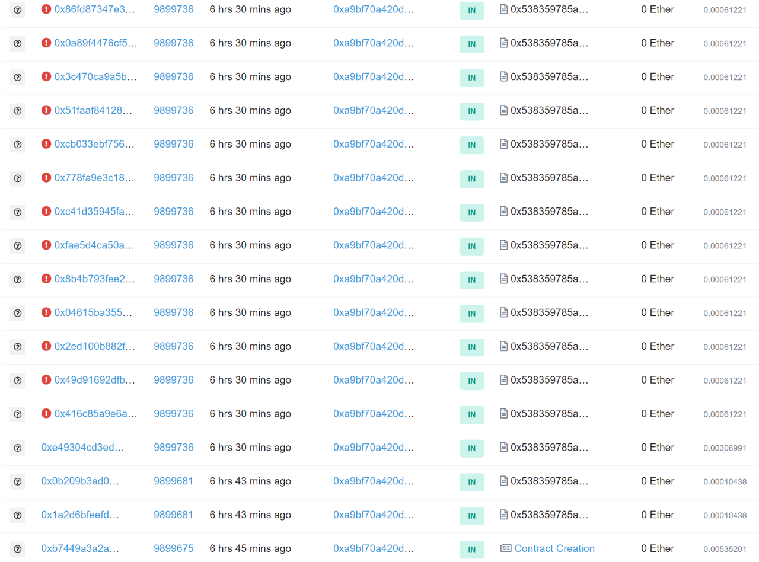Open transaction hash 0x1a2d6bfeefd

tap(80, 515)
